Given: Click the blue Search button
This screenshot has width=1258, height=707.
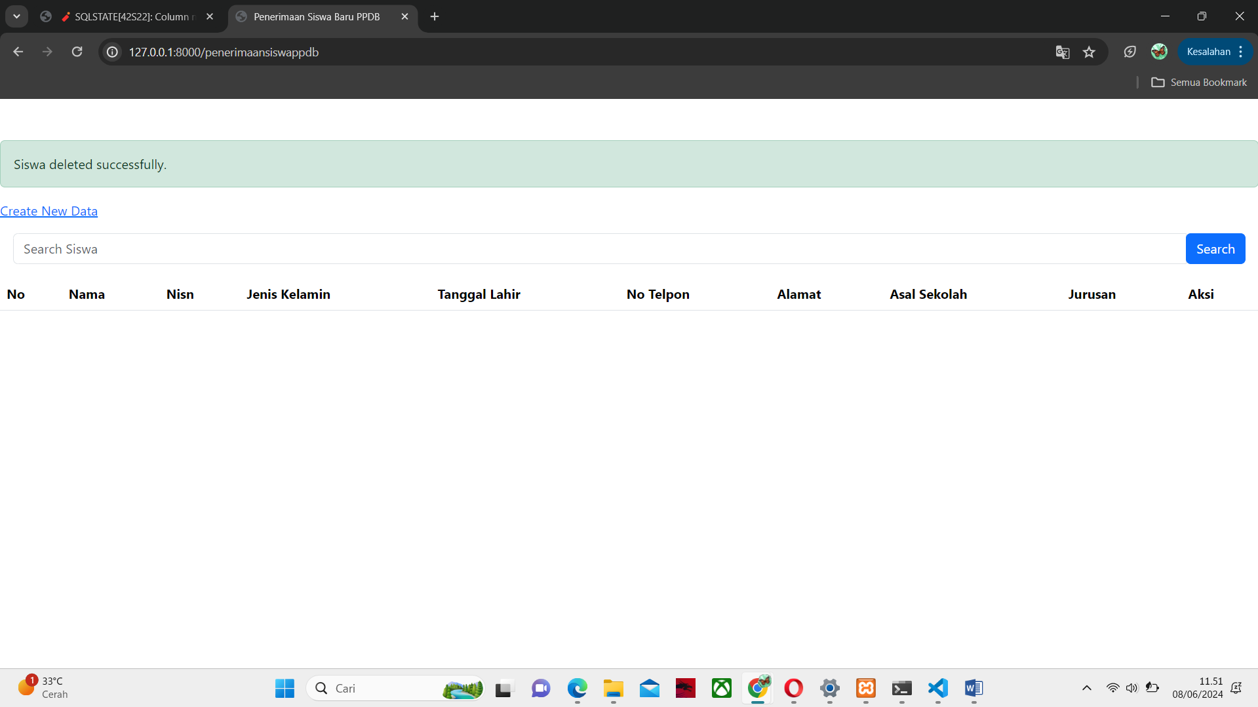Looking at the screenshot, I should click(x=1215, y=249).
